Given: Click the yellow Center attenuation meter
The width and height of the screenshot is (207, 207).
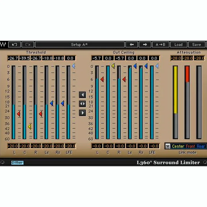Looking at the screenshot, I should (175, 102).
